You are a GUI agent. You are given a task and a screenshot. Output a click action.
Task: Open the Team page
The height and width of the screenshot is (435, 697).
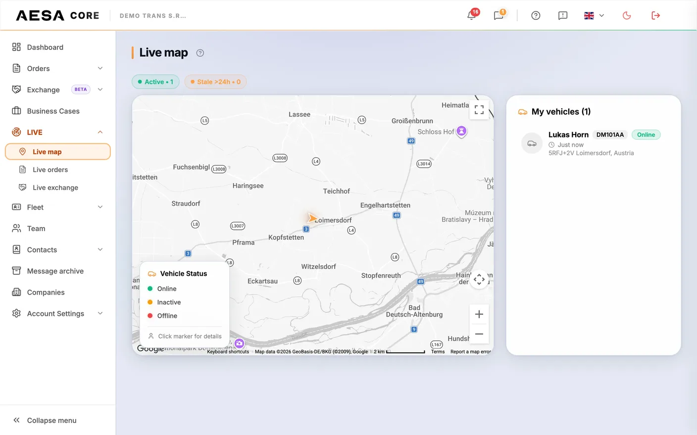58,228
